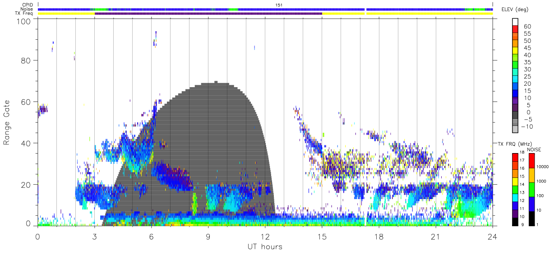The height and width of the screenshot is (256, 554).
Task: Select tick label 100 on Range Gate axis
Action: click(23, 21)
